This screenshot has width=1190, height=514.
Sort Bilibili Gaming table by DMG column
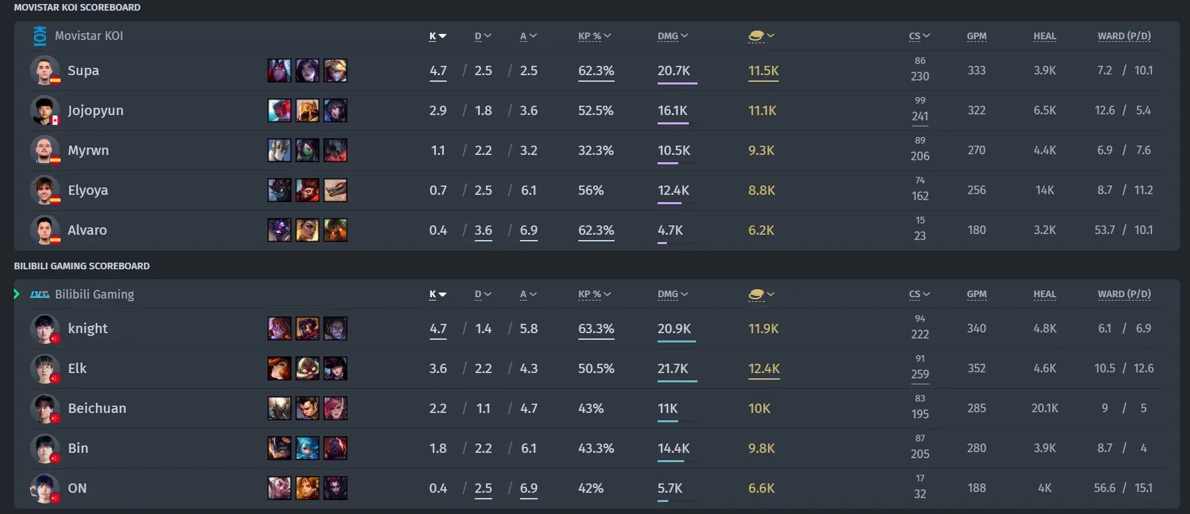coord(673,294)
